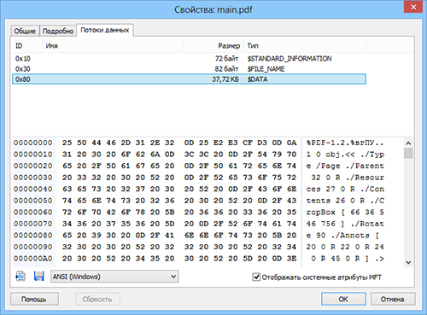Click hex offset 00000070
Image resolution: width=427 pixels, height=315 pixels.
[x=33, y=224]
